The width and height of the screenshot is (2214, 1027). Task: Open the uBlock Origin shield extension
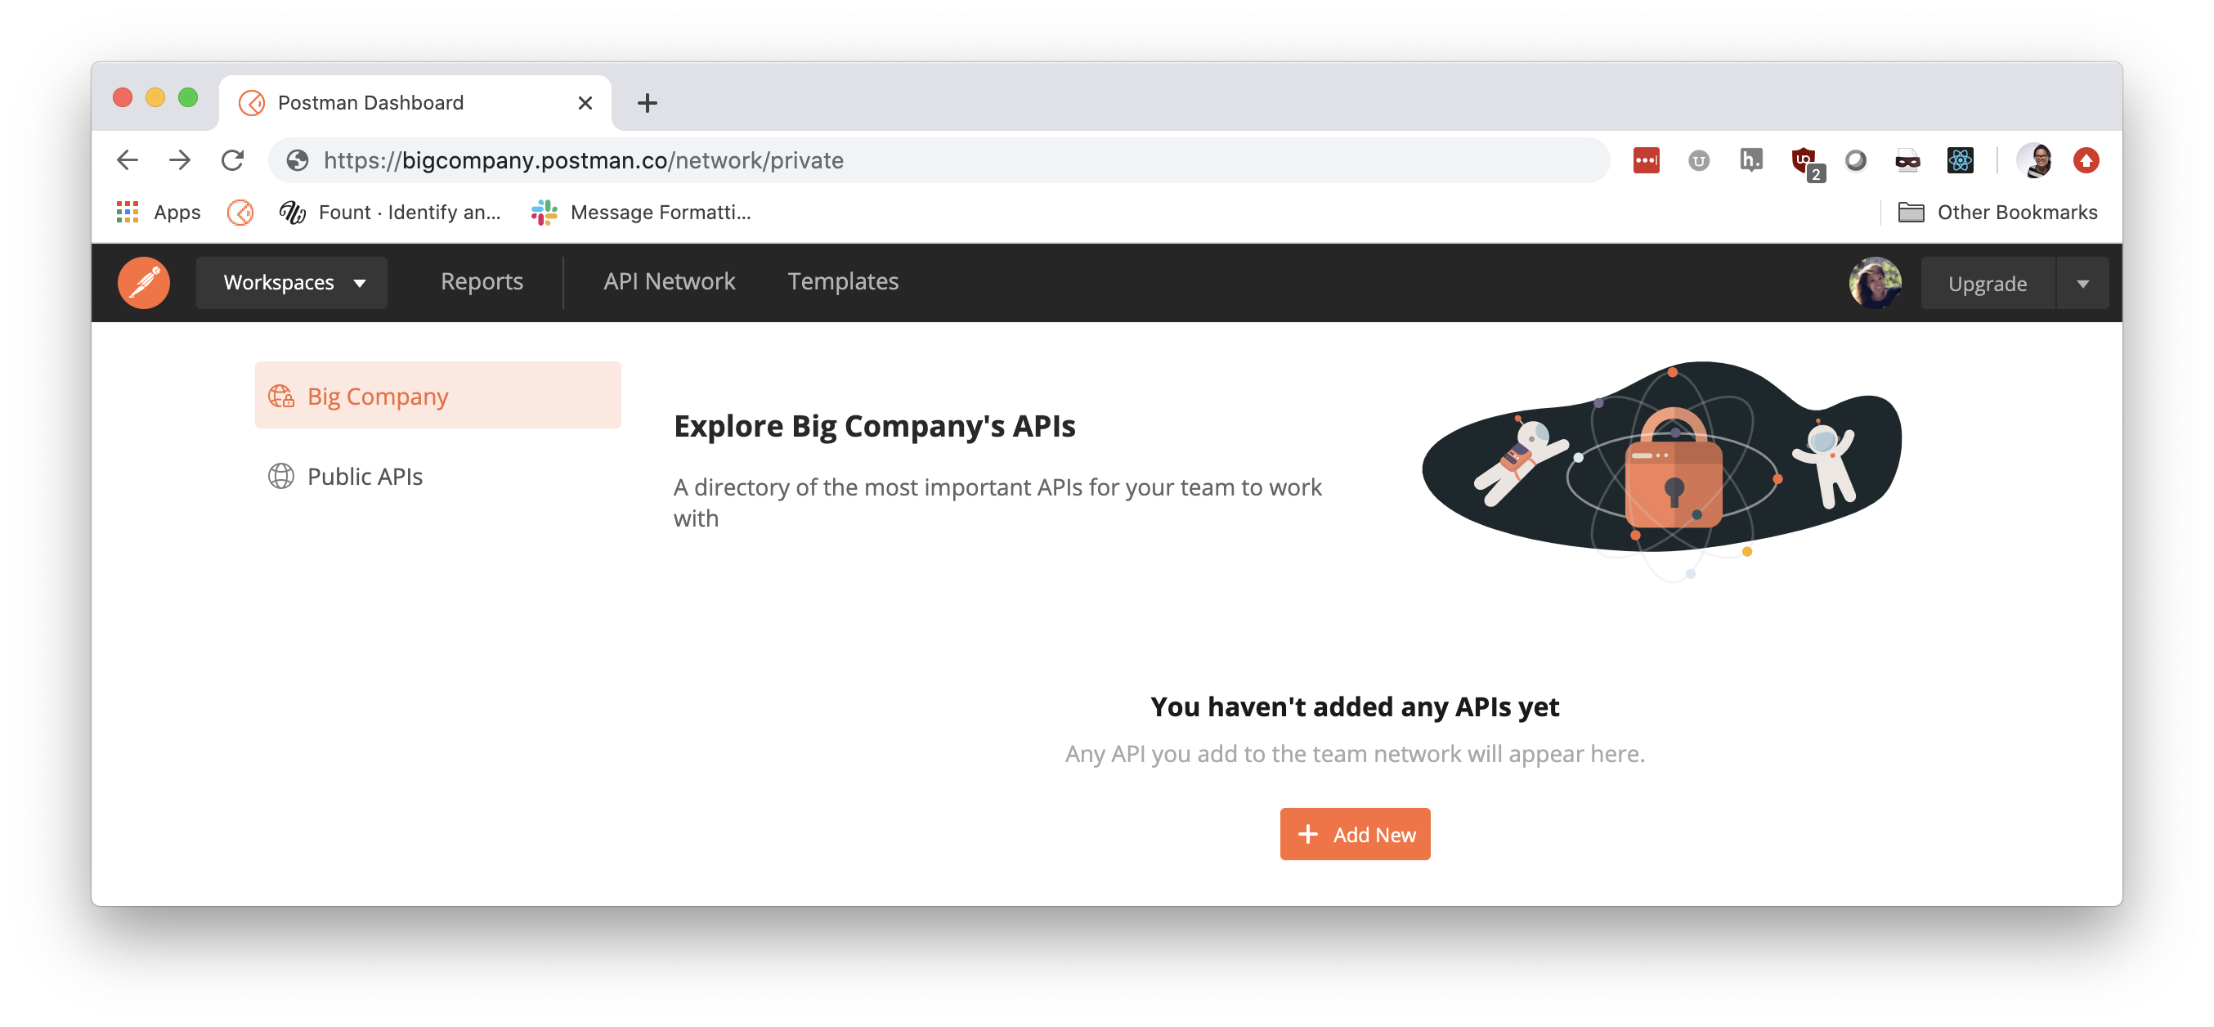point(1804,161)
